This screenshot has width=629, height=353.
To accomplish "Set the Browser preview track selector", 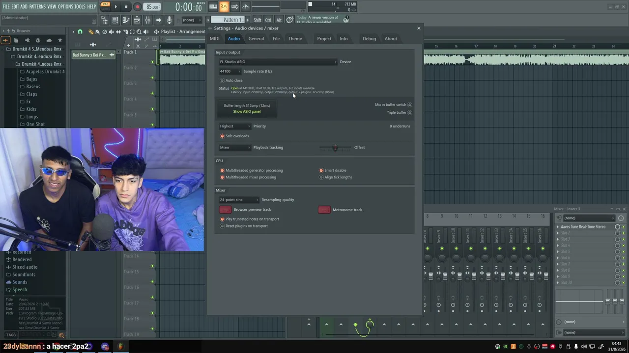I will 226,210.
